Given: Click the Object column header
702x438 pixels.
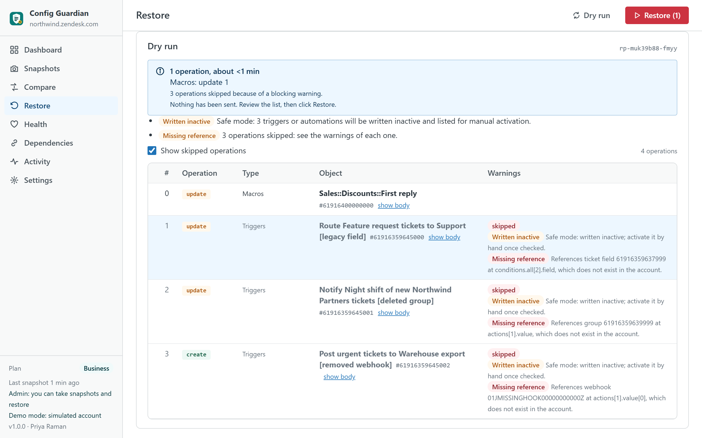Looking at the screenshot, I should coord(330,173).
